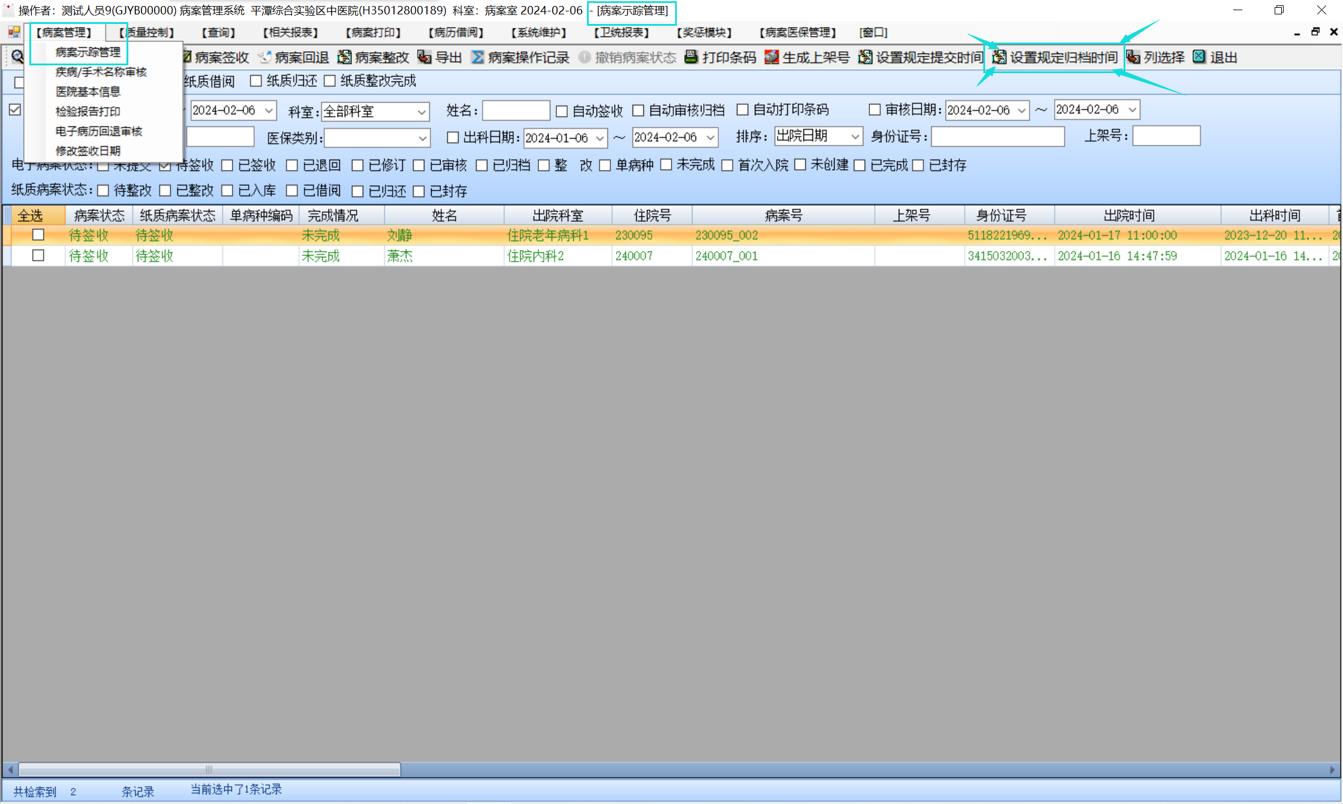Open 病案操作记录 from the toolbar
Screen dimensions: 1343x804
pos(520,58)
